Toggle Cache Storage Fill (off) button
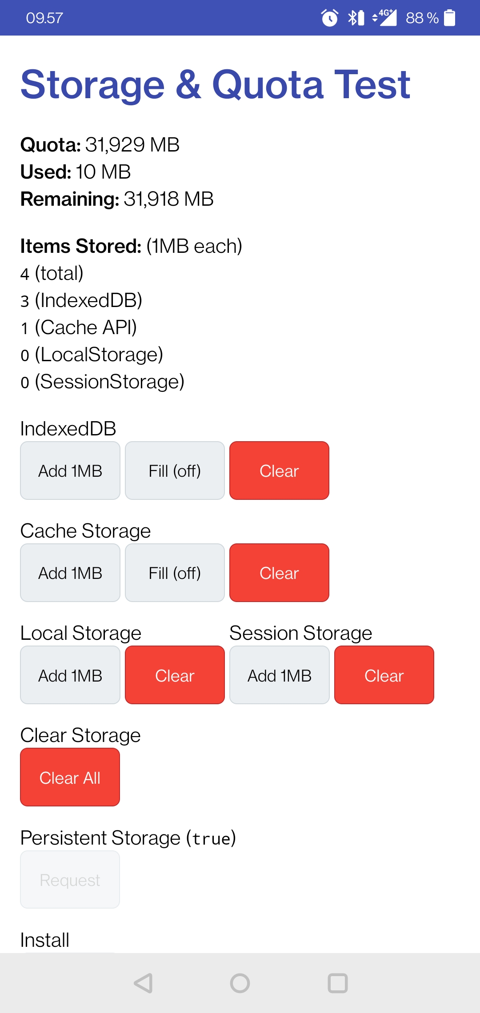Screen dimensions: 480x1013 click(x=175, y=573)
